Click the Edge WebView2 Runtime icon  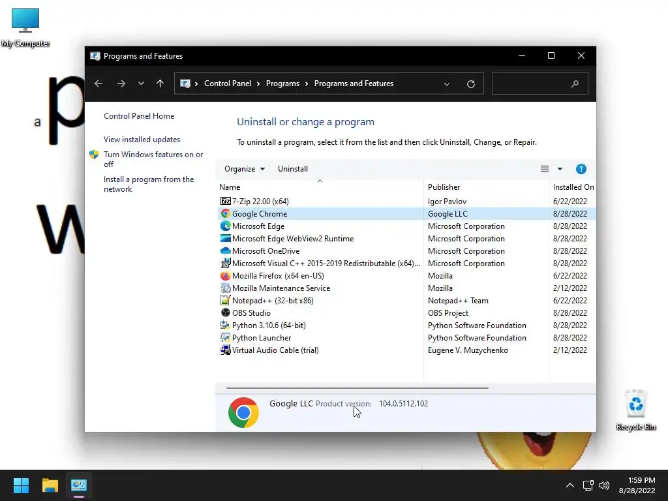(x=225, y=238)
